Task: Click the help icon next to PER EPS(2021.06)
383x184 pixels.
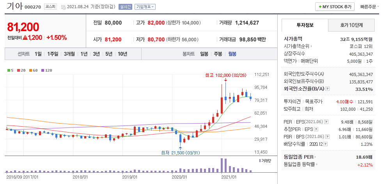Action: pos(326,122)
